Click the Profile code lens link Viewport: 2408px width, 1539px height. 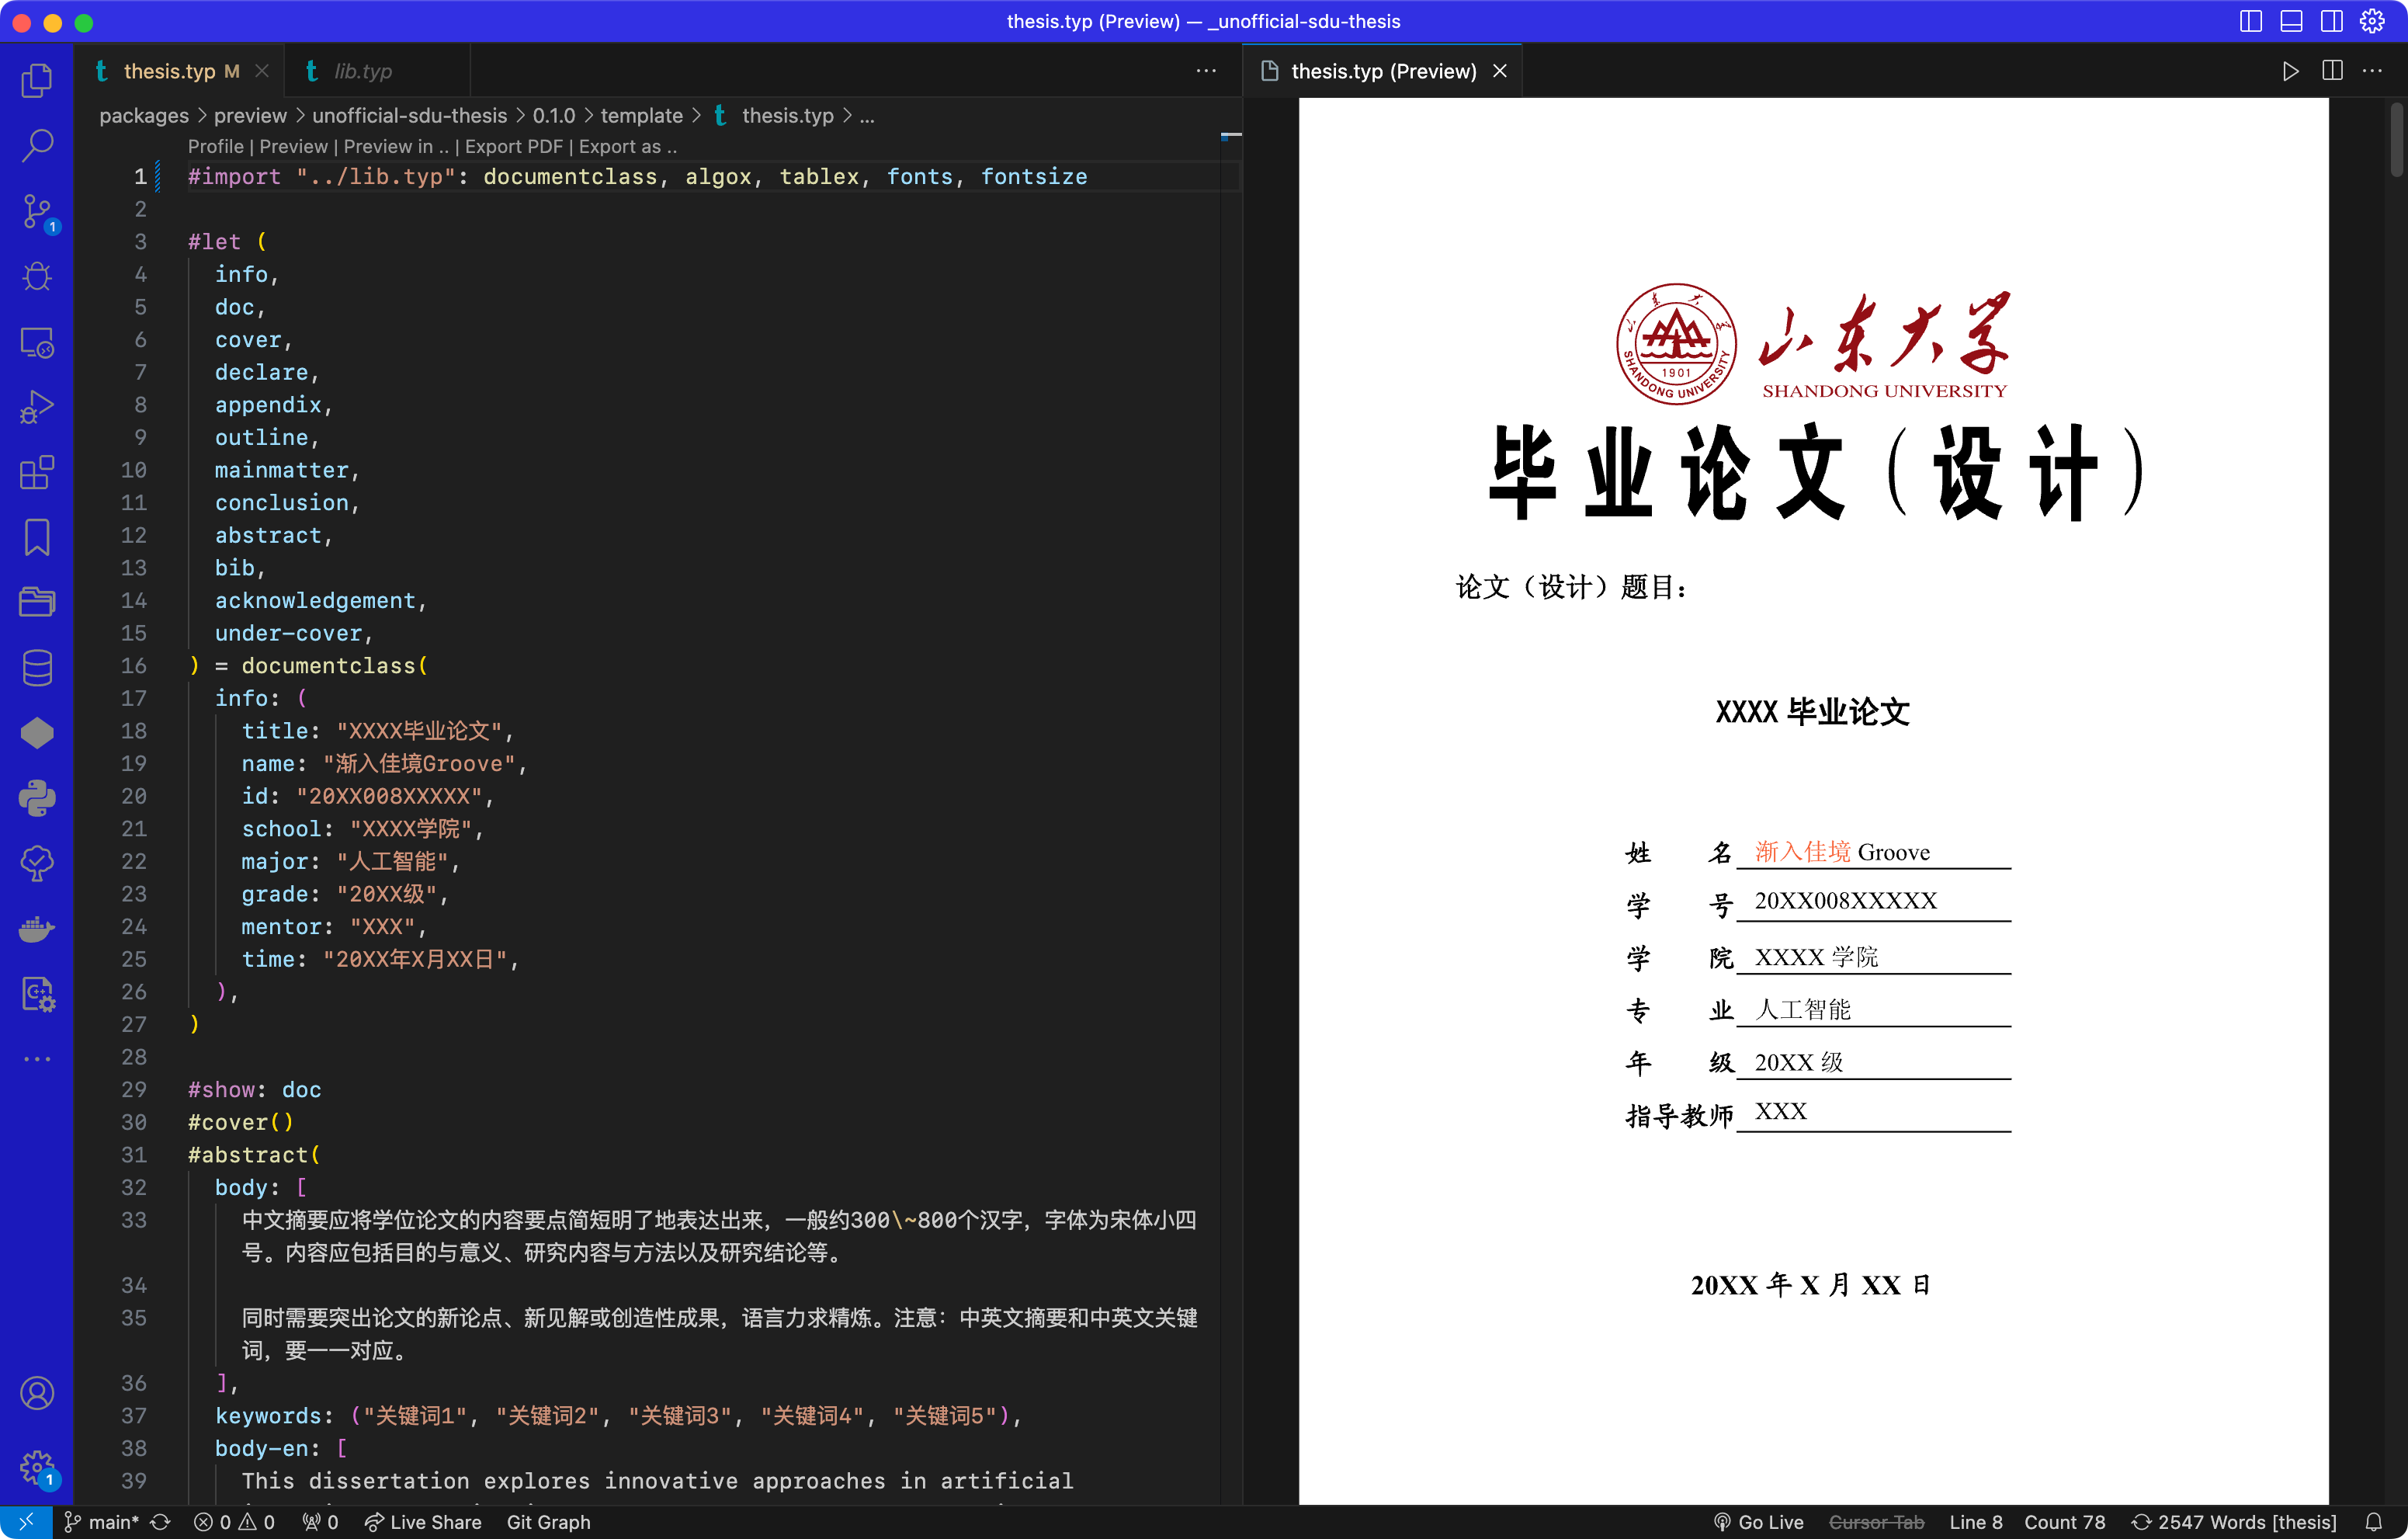(x=216, y=146)
